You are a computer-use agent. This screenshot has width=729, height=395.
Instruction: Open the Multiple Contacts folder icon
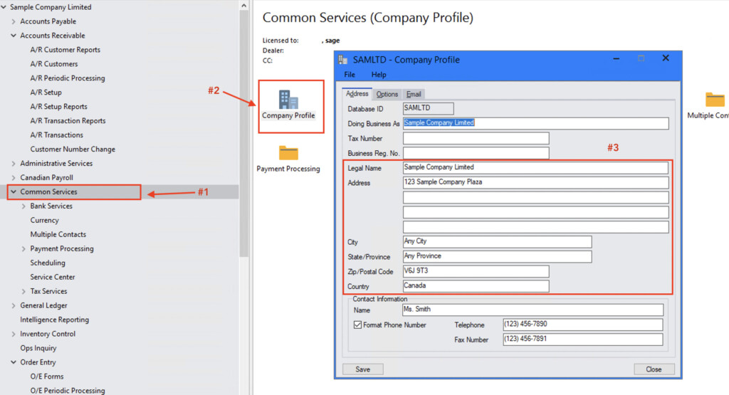pos(714,100)
